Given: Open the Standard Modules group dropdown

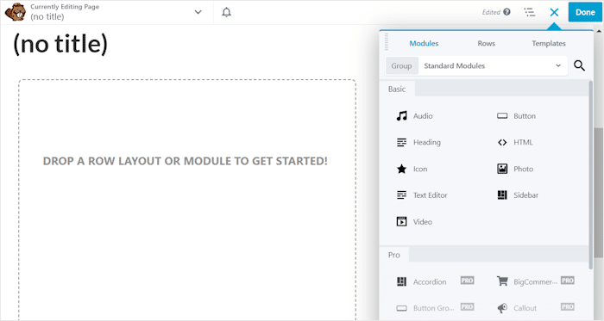Looking at the screenshot, I should (x=493, y=65).
